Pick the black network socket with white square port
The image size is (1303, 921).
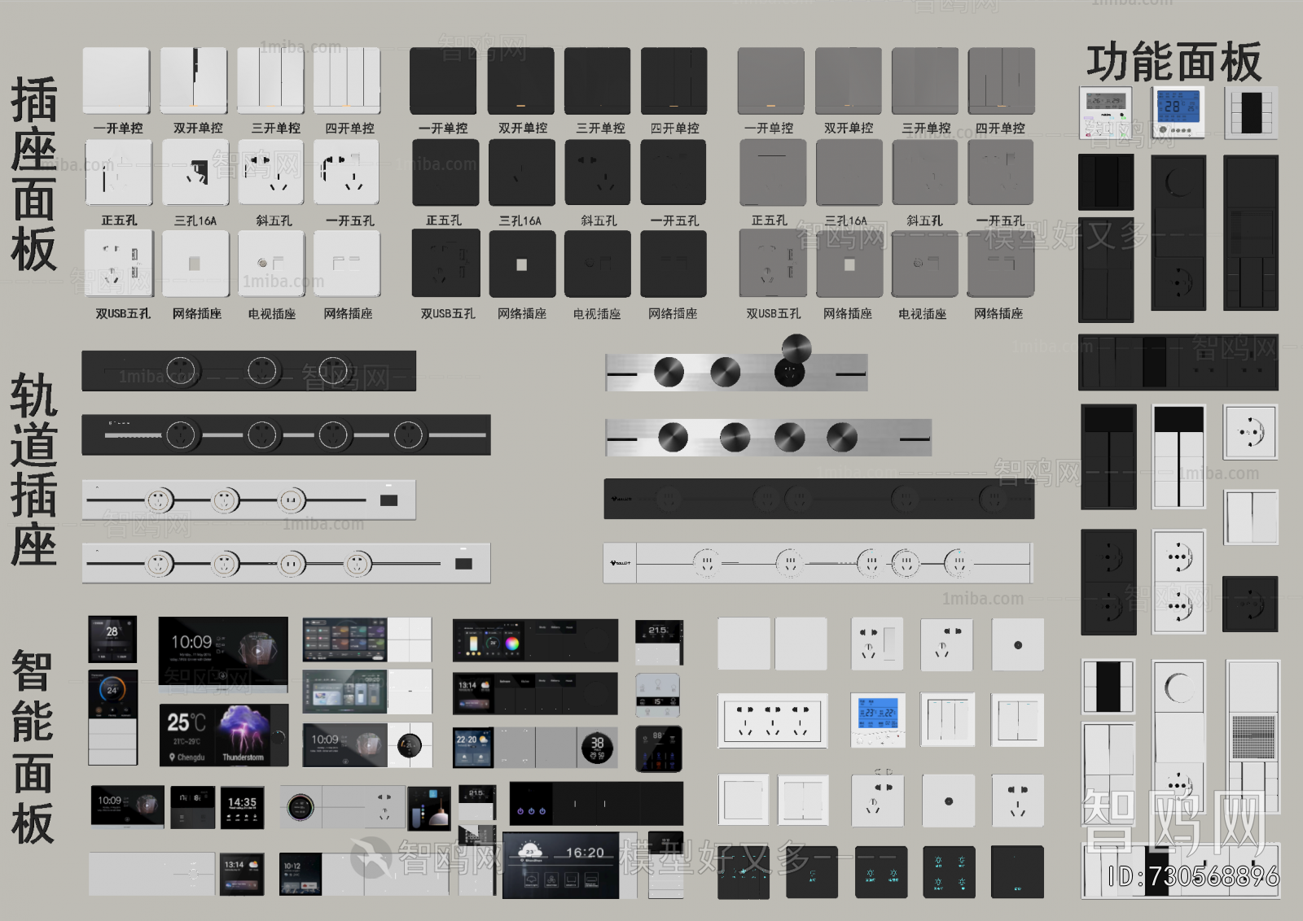[x=522, y=264]
